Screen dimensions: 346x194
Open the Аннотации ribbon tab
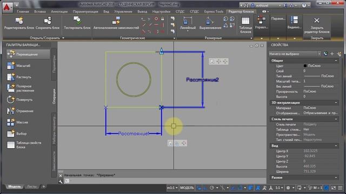[59, 11]
